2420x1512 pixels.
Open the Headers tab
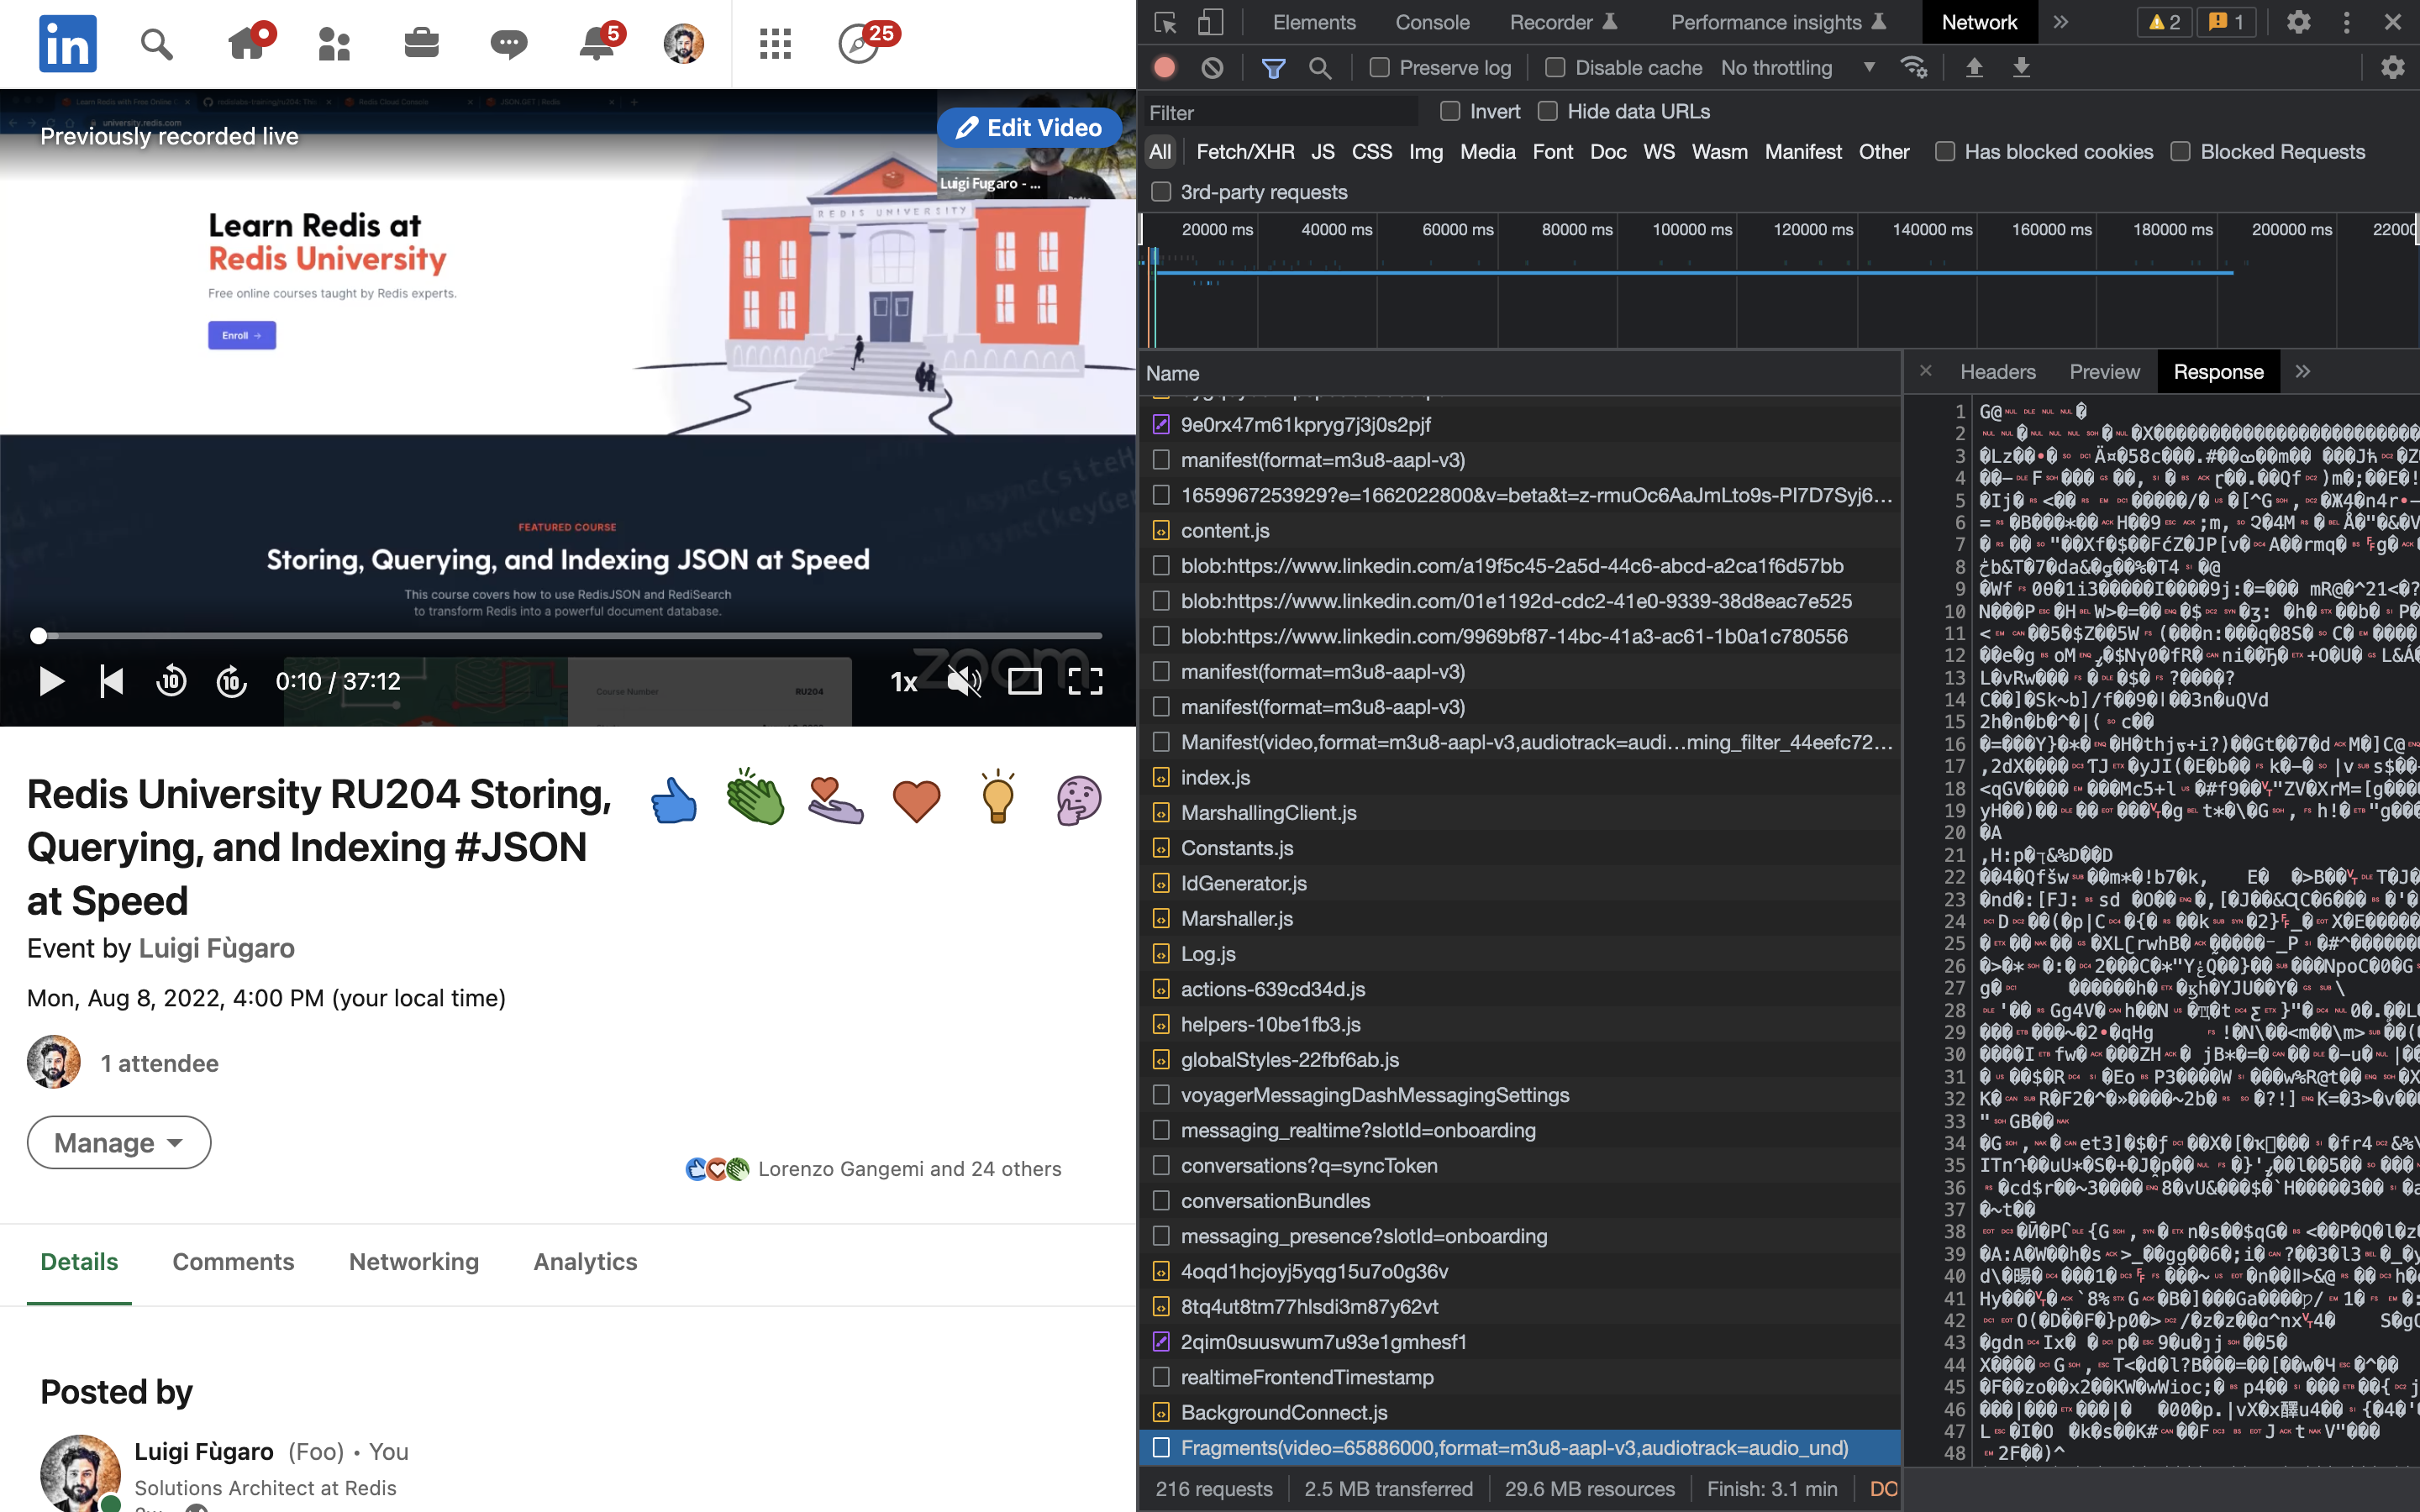pos(1997,372)
